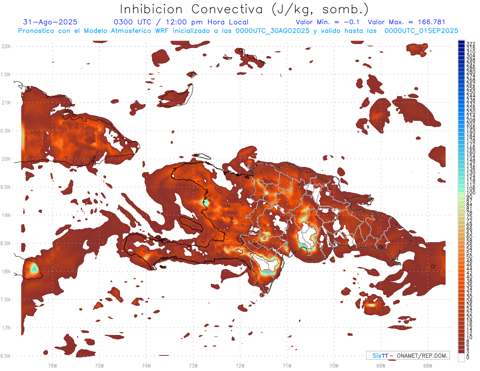Click the bright patch south of 69W island blob
The image size is (480, 371).
[x=371, y=305]
